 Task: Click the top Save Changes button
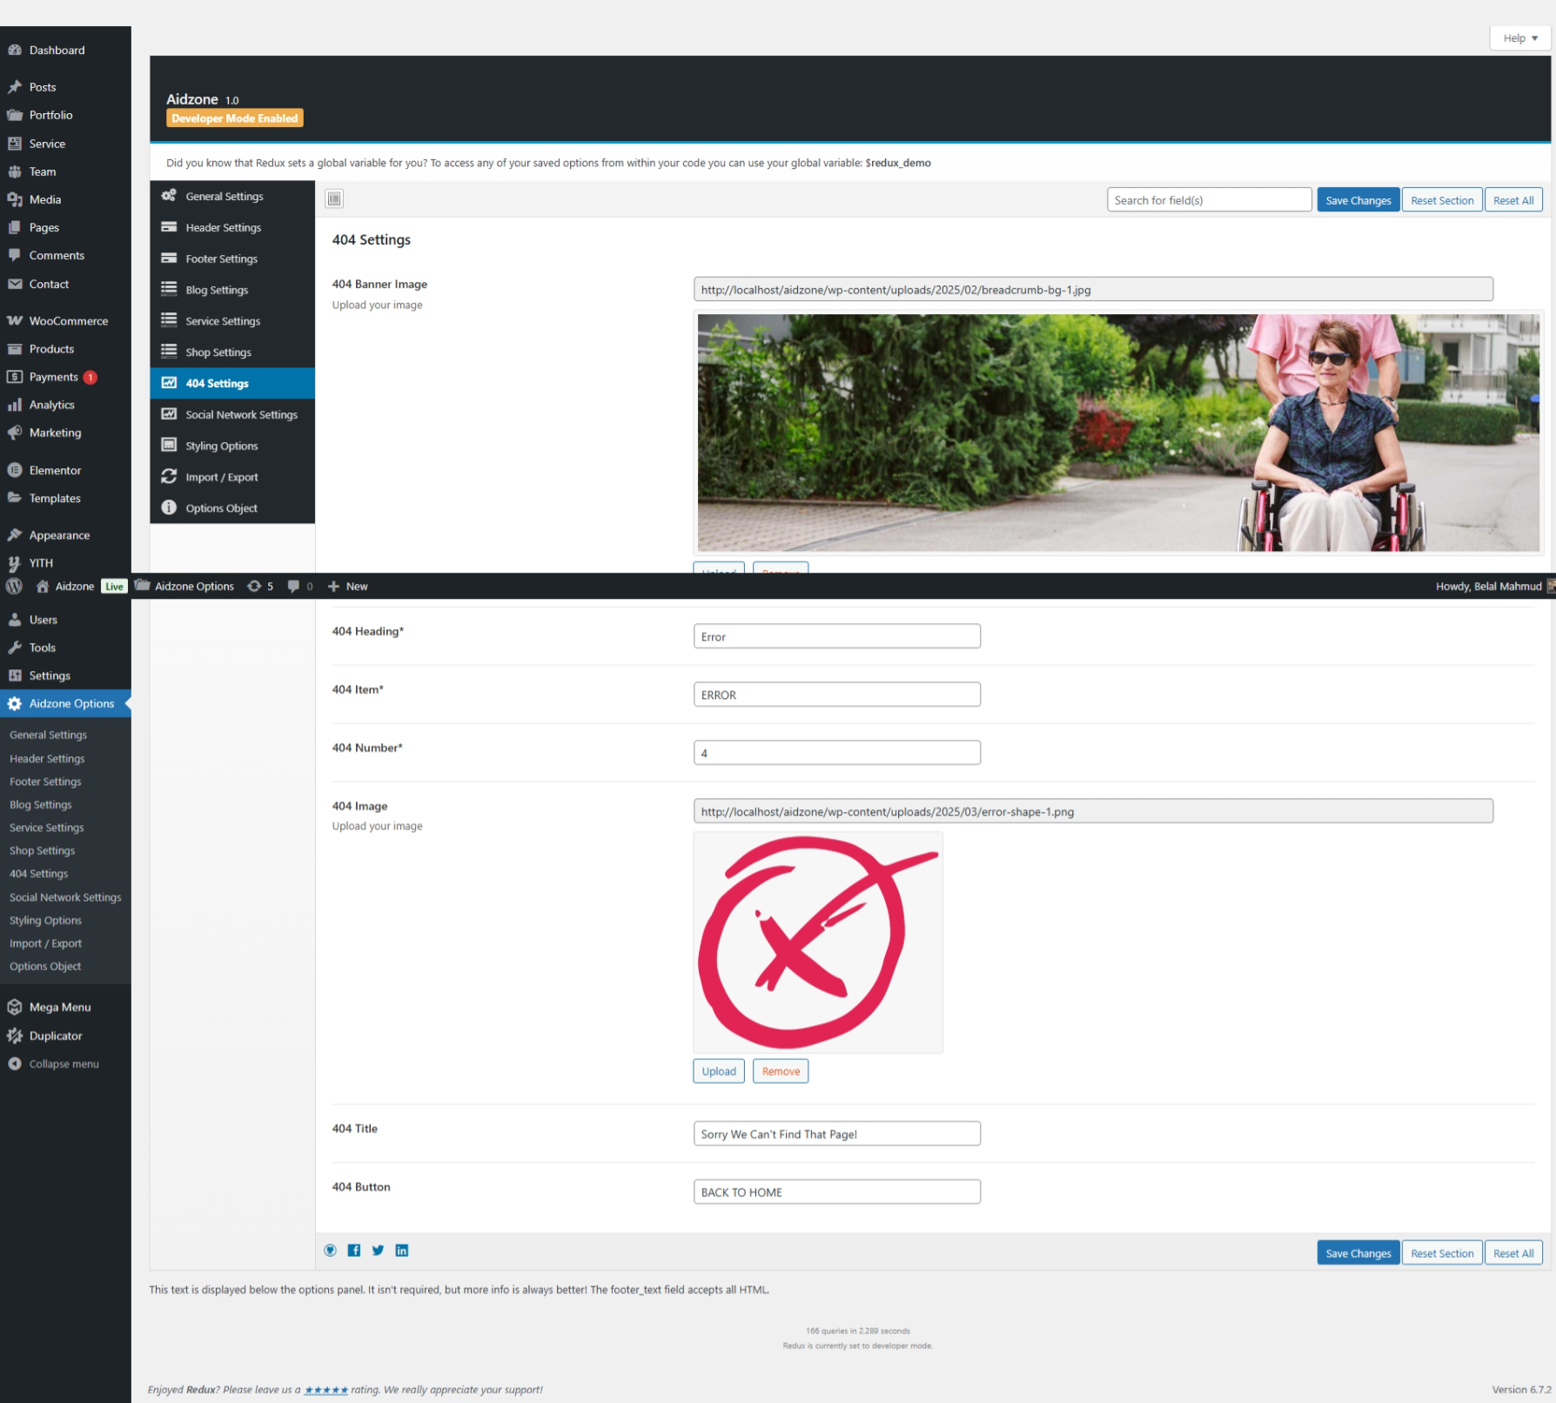coord(1358,200)
